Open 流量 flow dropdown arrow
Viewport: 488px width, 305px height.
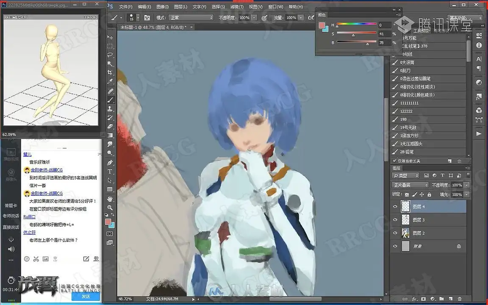301,18
